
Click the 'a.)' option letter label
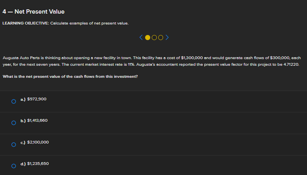pos(23,99)
